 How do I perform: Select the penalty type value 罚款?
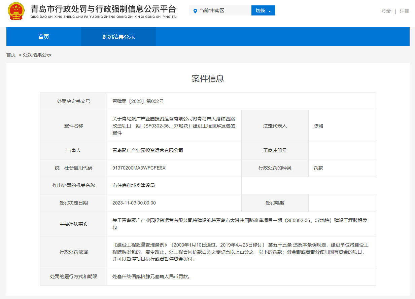click(x=318, y=168)
